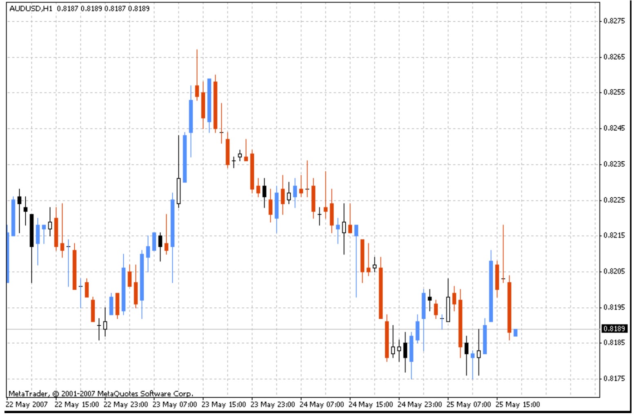Click the 0.8205 price axis label
The image size is (636, 416).
[x=614, y=271]
